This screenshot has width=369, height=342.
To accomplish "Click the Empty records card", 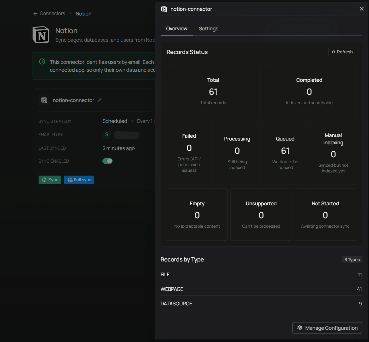I will (x=197, y=214).
